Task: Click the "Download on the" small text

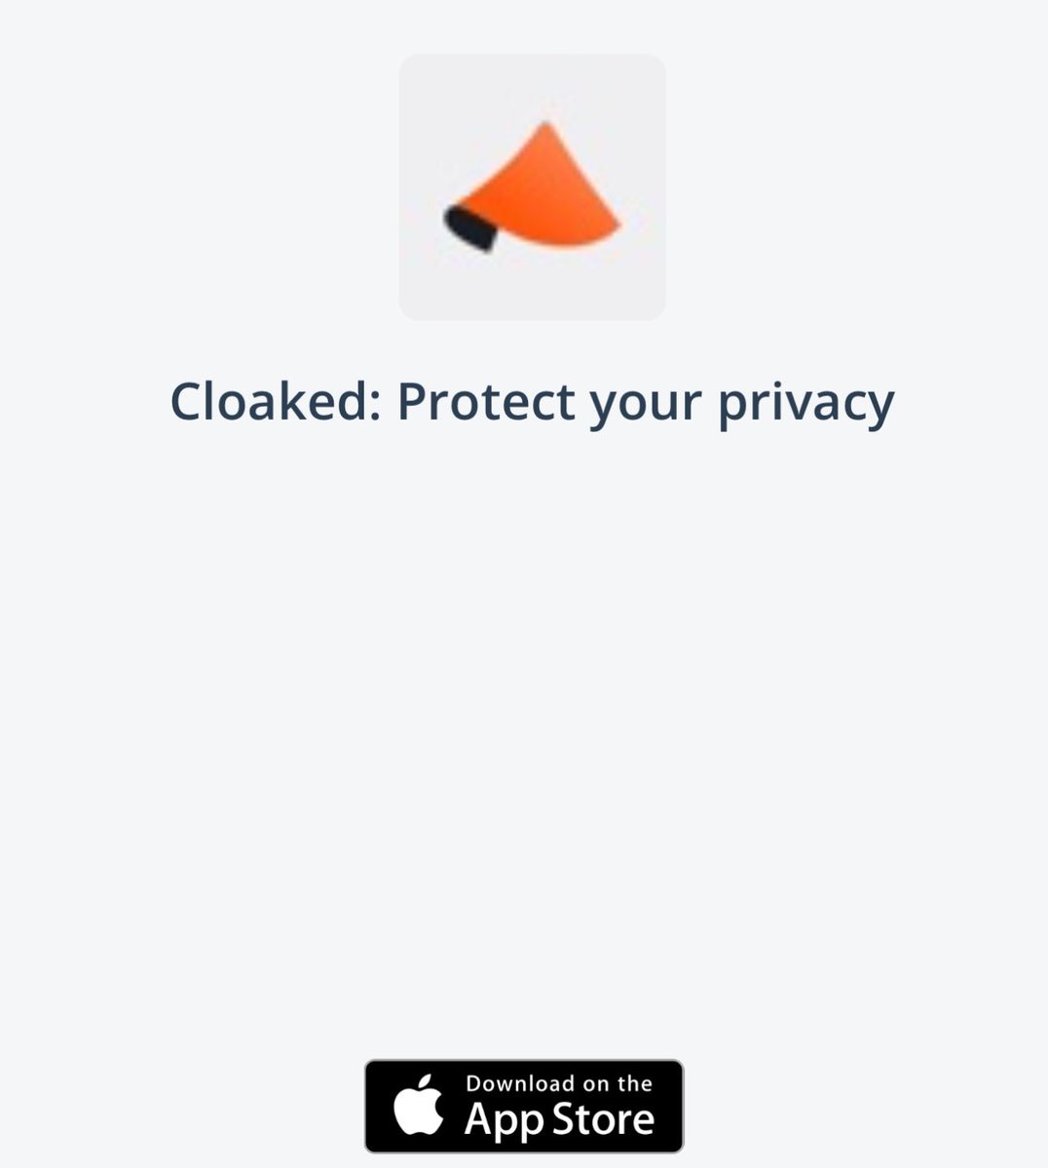Action: coord(559,1083)
